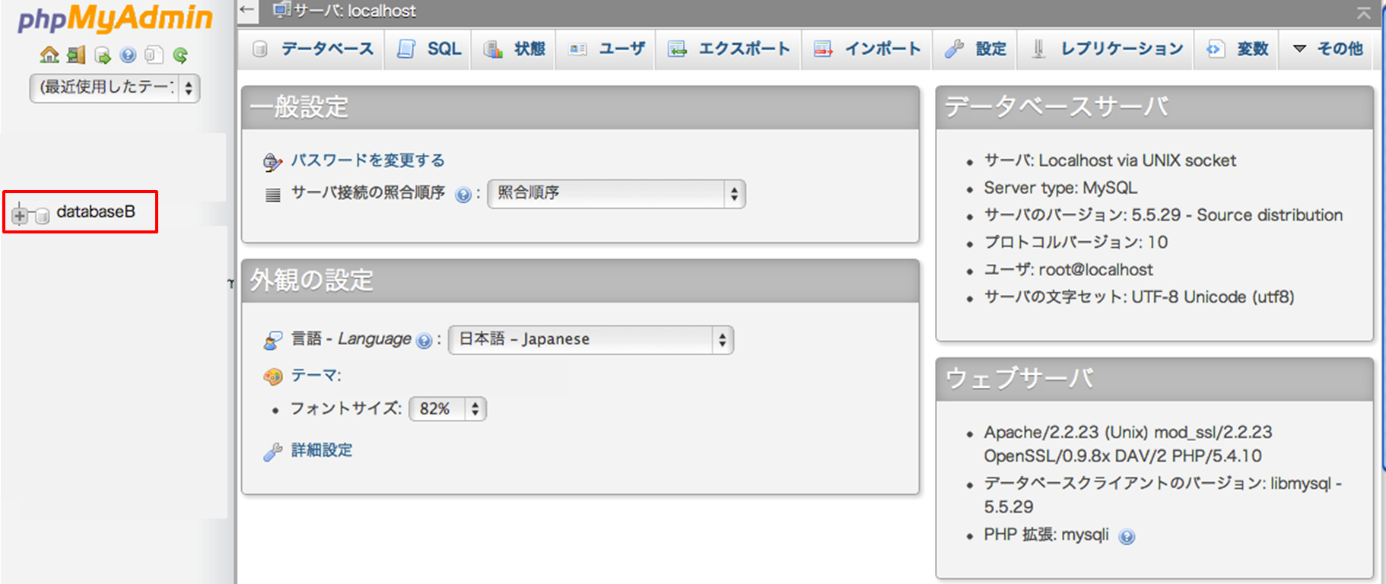Open the ユーザ users tab
This screenshot has width=1386, height=584.
[x=607, y=49]
